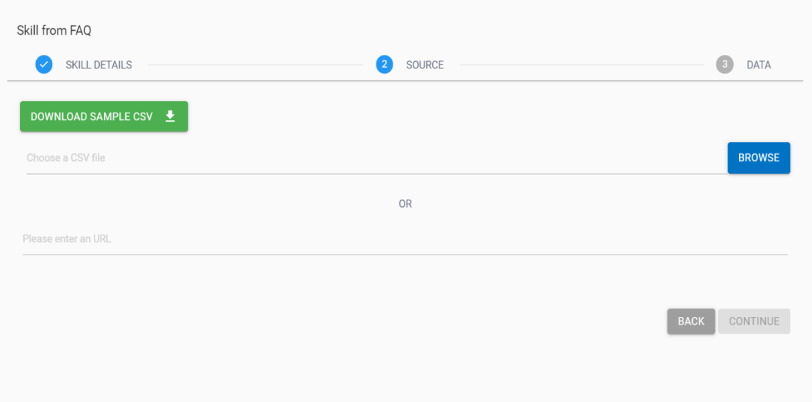Click the blue BROWSE button
Screen dimensions: 812x402
tap(758, 158)
